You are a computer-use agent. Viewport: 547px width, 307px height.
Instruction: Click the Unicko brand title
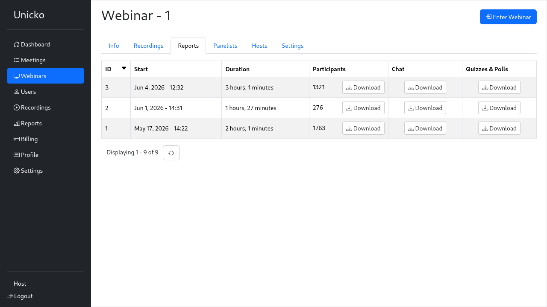pyautogui.click(x=29, y=15)
